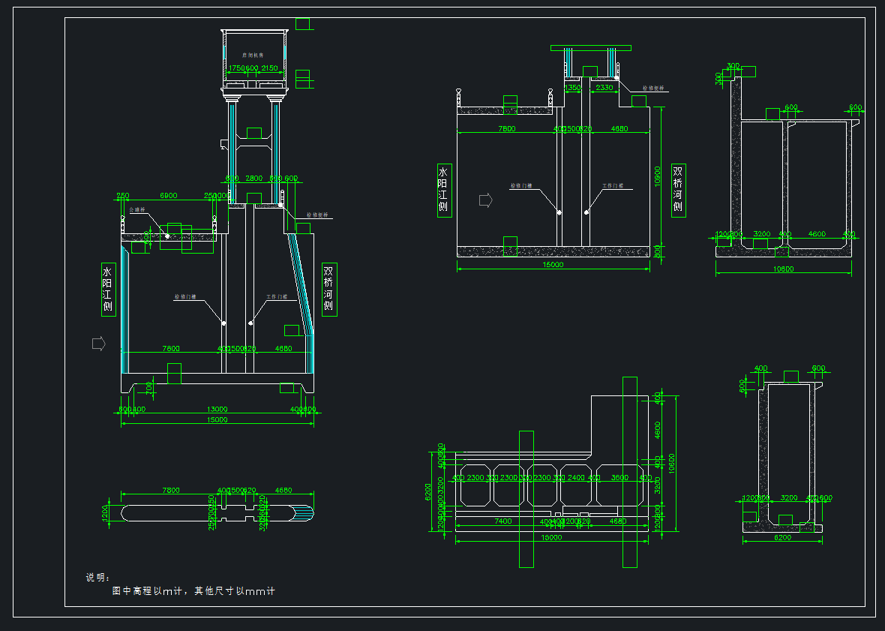Select the 15000 dimension under the middle section
The height and width of the screenshot is (631, 885).
(x=553, y=265)
